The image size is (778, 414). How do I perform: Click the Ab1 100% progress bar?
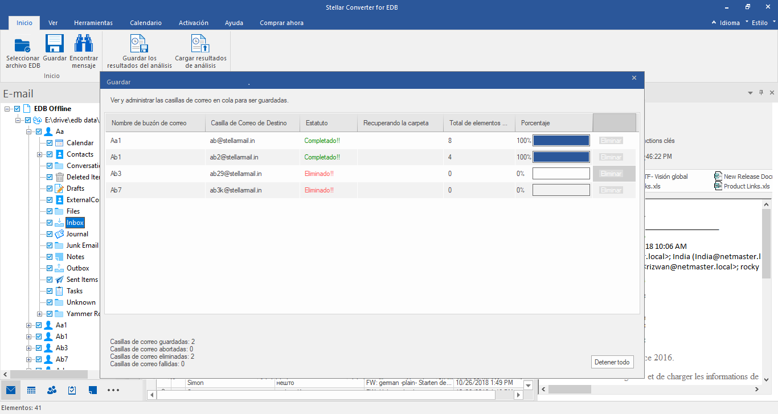561,157
